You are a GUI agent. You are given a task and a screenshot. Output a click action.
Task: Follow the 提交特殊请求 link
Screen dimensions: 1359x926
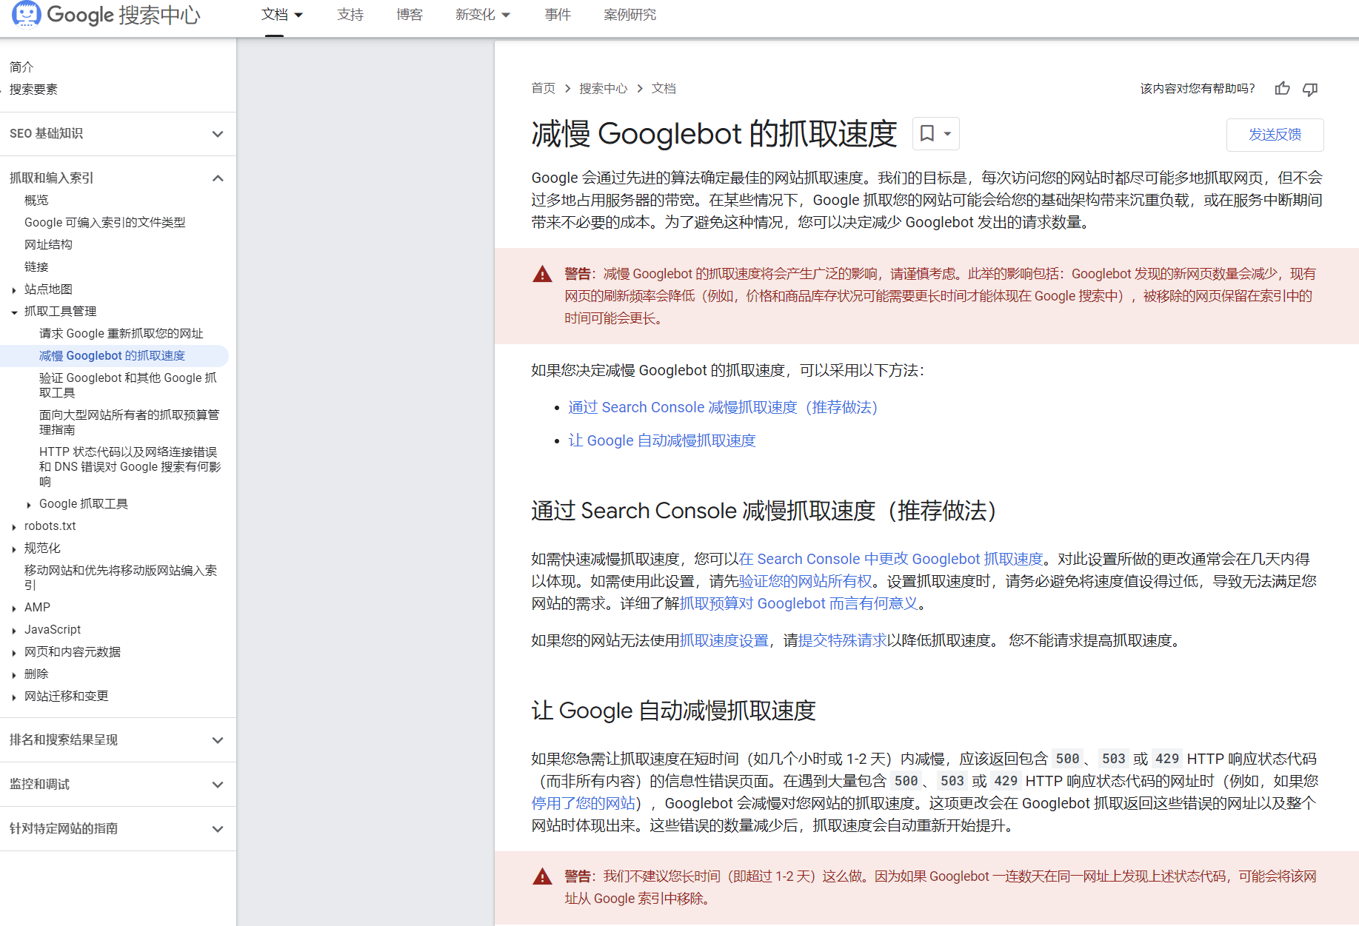[842, 641]
